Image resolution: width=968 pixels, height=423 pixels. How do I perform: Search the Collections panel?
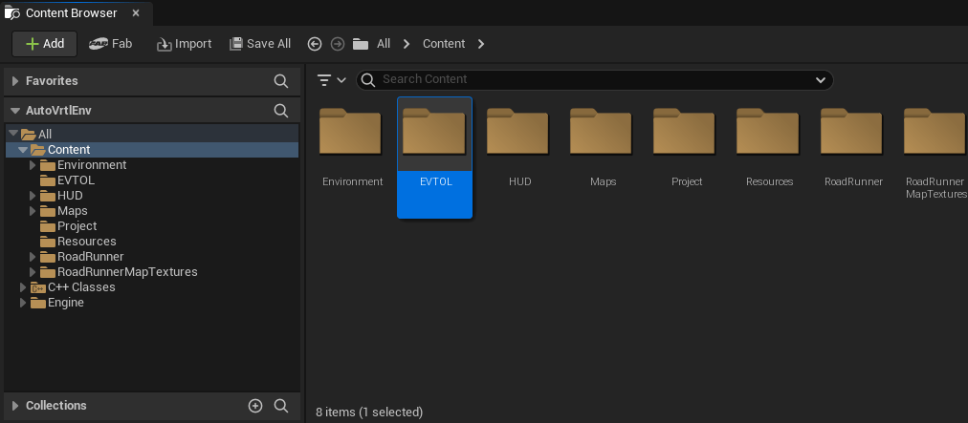coord(281,406)
